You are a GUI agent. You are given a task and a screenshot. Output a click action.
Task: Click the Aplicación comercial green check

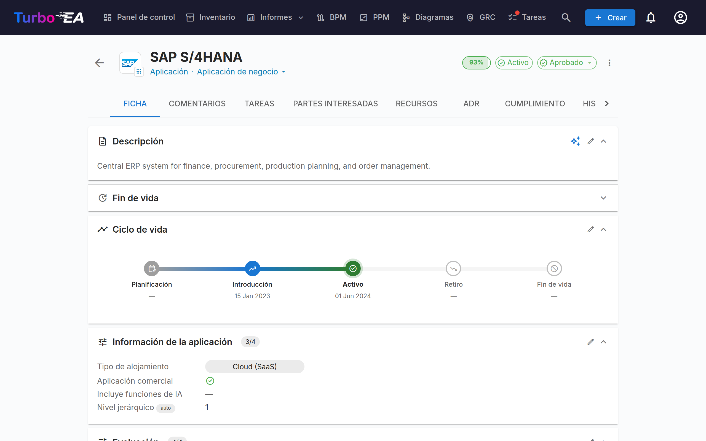tap(210, 381)
